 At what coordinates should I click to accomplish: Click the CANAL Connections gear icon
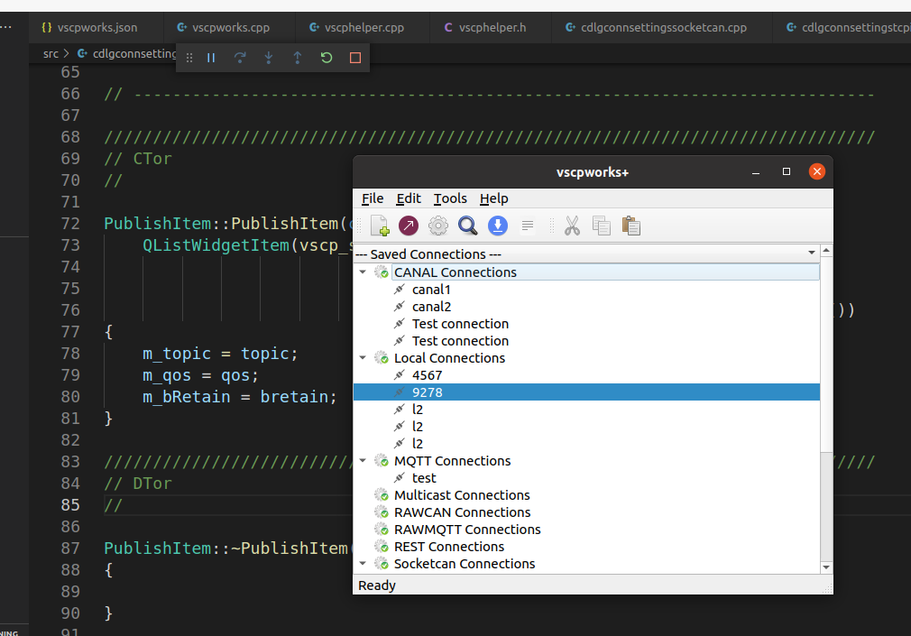(382, 272)
